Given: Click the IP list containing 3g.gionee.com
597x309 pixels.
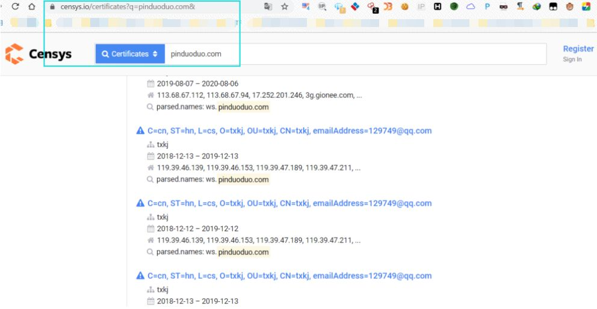Looking at the screenshot, I should (259, 95).
